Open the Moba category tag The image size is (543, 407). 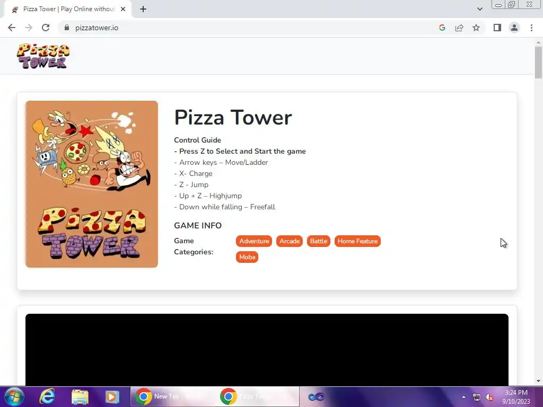[x=247, y=257]
